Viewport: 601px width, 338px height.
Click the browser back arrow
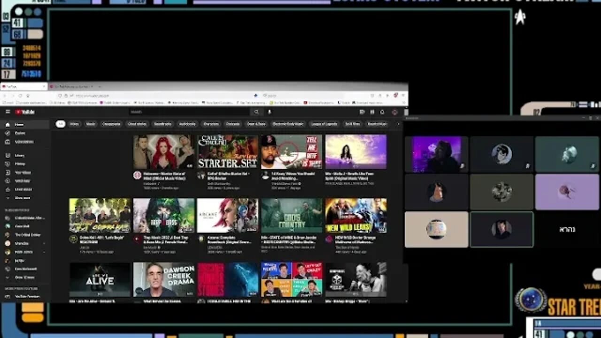point(6,95)
